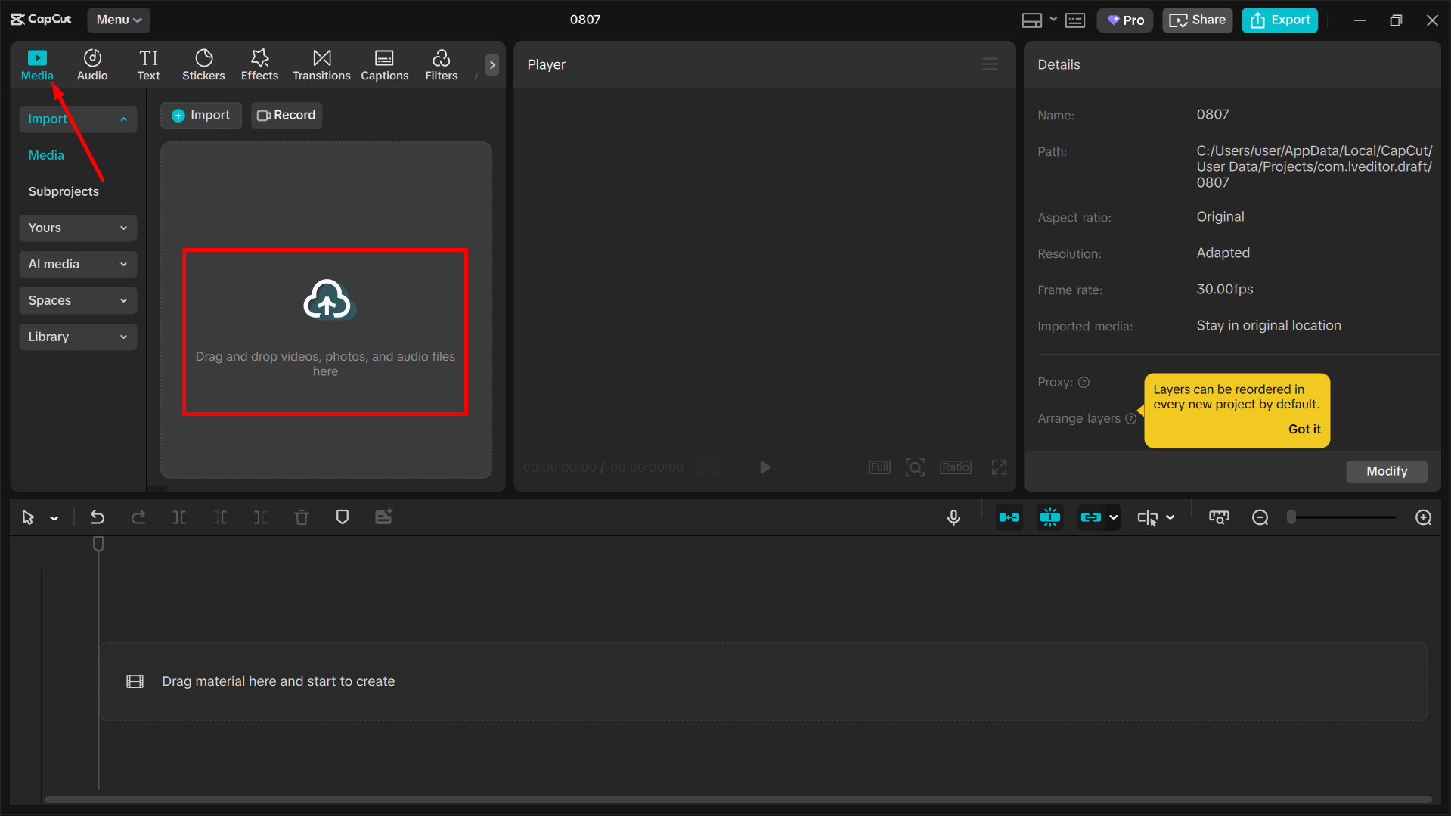The image size is (1451, 816).
Task: Dismiss the tooltip with Got it
Action: click(1304, 429)
